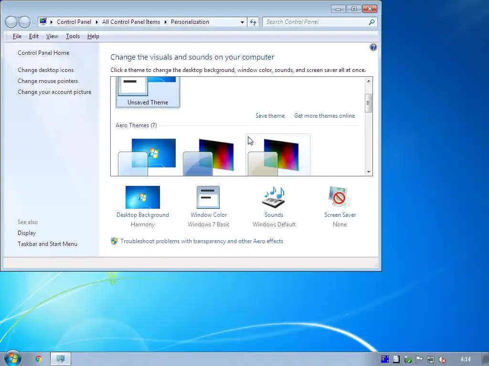489x366 pixels.
Task: Open the Action Center flag icon
Action: click(x=419, y=359)
